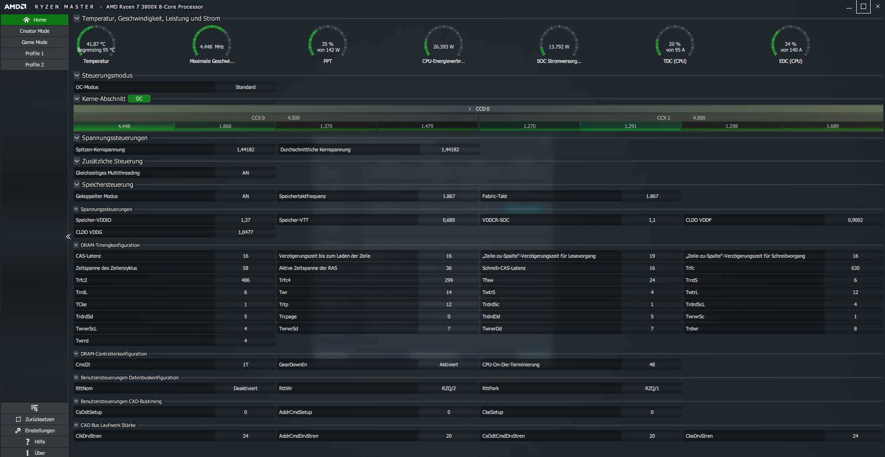Click Zurücksetzen to reset settings
Screen dimensions: 885x457
(35, 419)
